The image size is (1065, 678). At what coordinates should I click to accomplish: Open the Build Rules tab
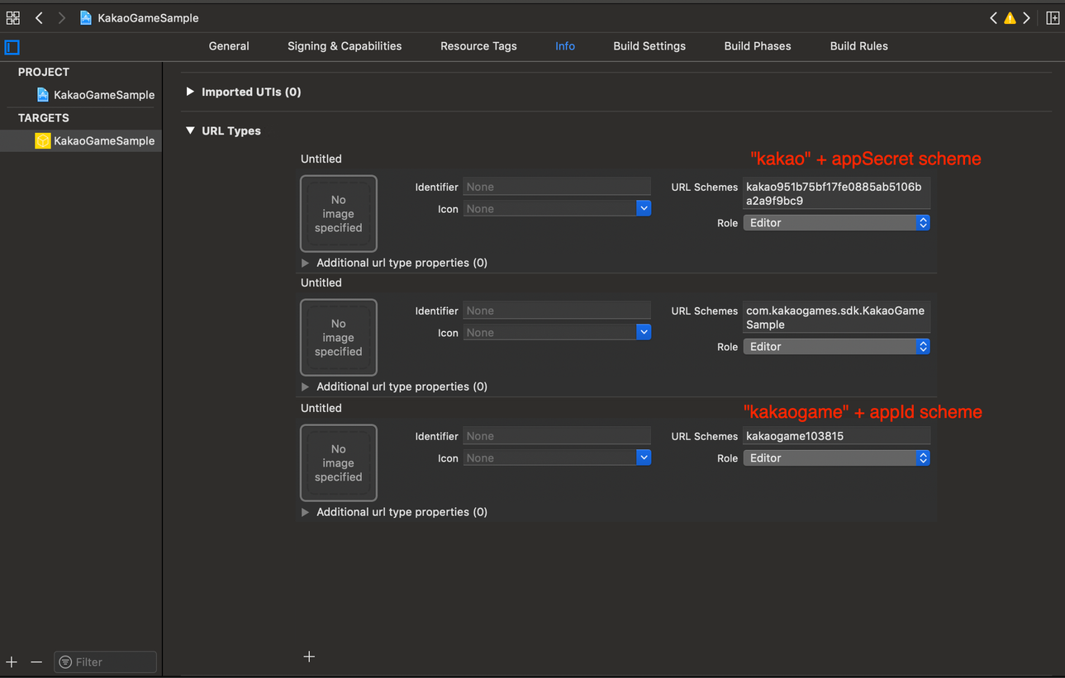(859, 46)
